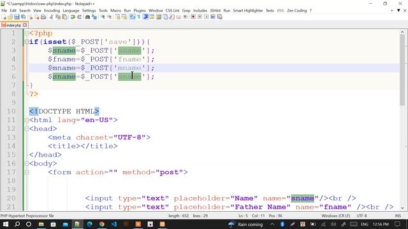
Task: Open the Smart Highlighter menu
Action: pos(248,10)
